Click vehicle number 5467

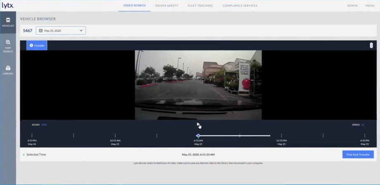tap(27, 31)
